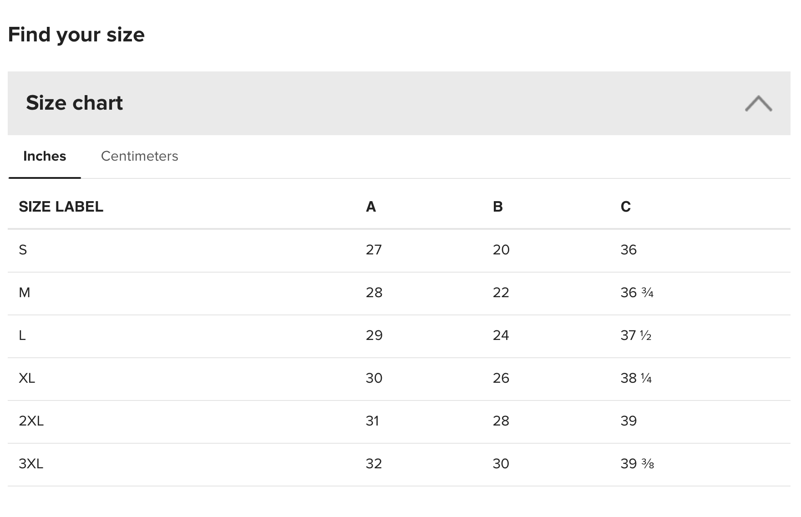This screenshot has width=801, height=517.
Task: Select the 38 ¼ measurement value
Action: [x=636, y=378]
